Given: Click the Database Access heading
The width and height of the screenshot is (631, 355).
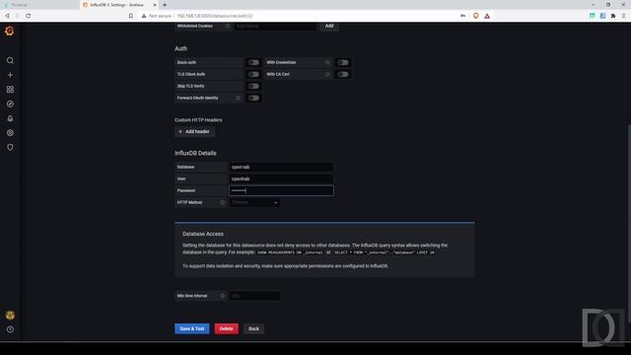Looking at the screenshot, I should click(x=203, y=234).
